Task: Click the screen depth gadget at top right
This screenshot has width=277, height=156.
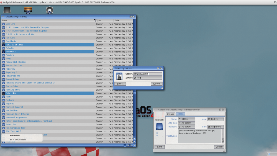Action: [275, 2]
